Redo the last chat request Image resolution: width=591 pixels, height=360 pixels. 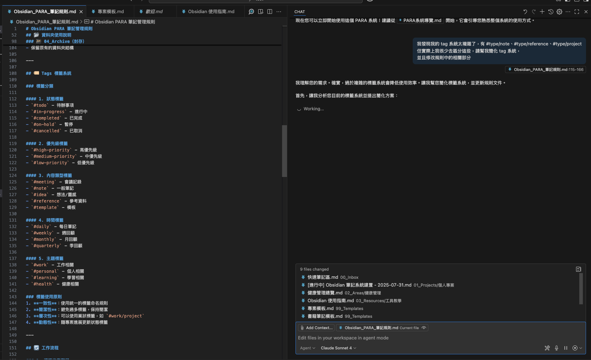(x=533, y=12)
